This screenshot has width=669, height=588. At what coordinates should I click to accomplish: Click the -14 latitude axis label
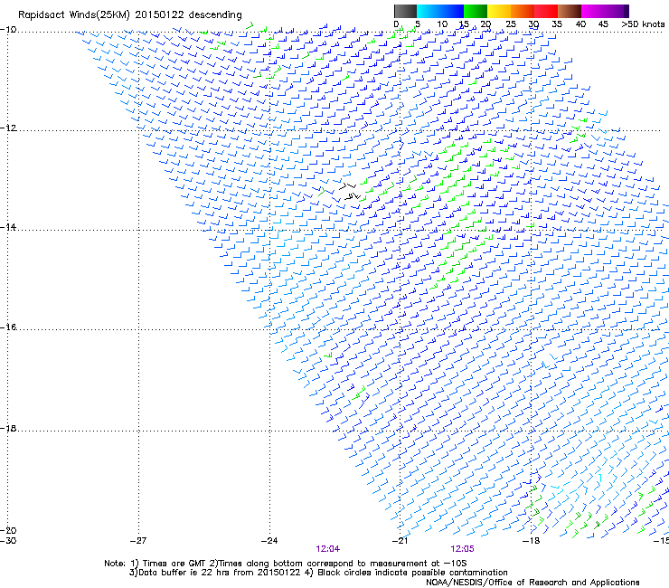[8, 227]
